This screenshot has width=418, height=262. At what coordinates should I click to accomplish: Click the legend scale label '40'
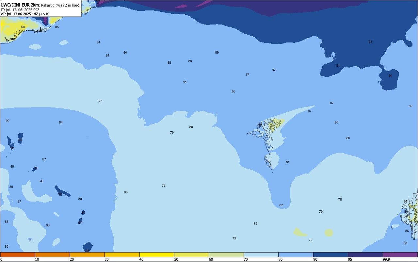[x=141, y=259]
